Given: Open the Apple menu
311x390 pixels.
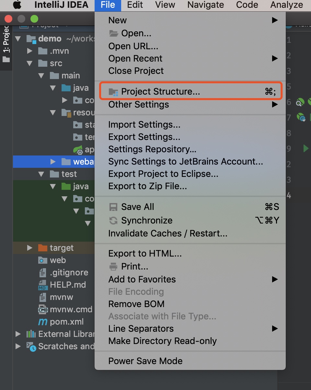Looking at the screenshot, I should (17, 5).
